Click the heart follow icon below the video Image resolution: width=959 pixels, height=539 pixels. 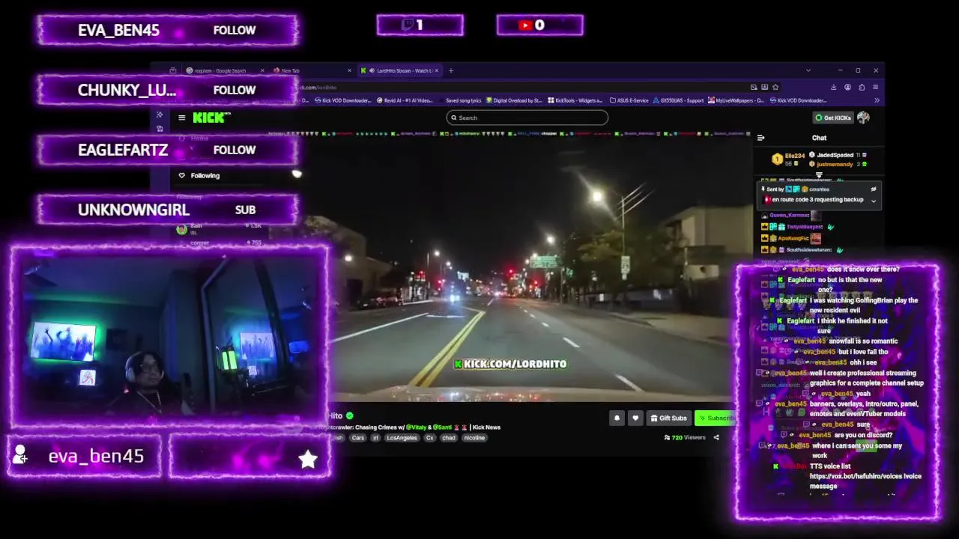635,418
